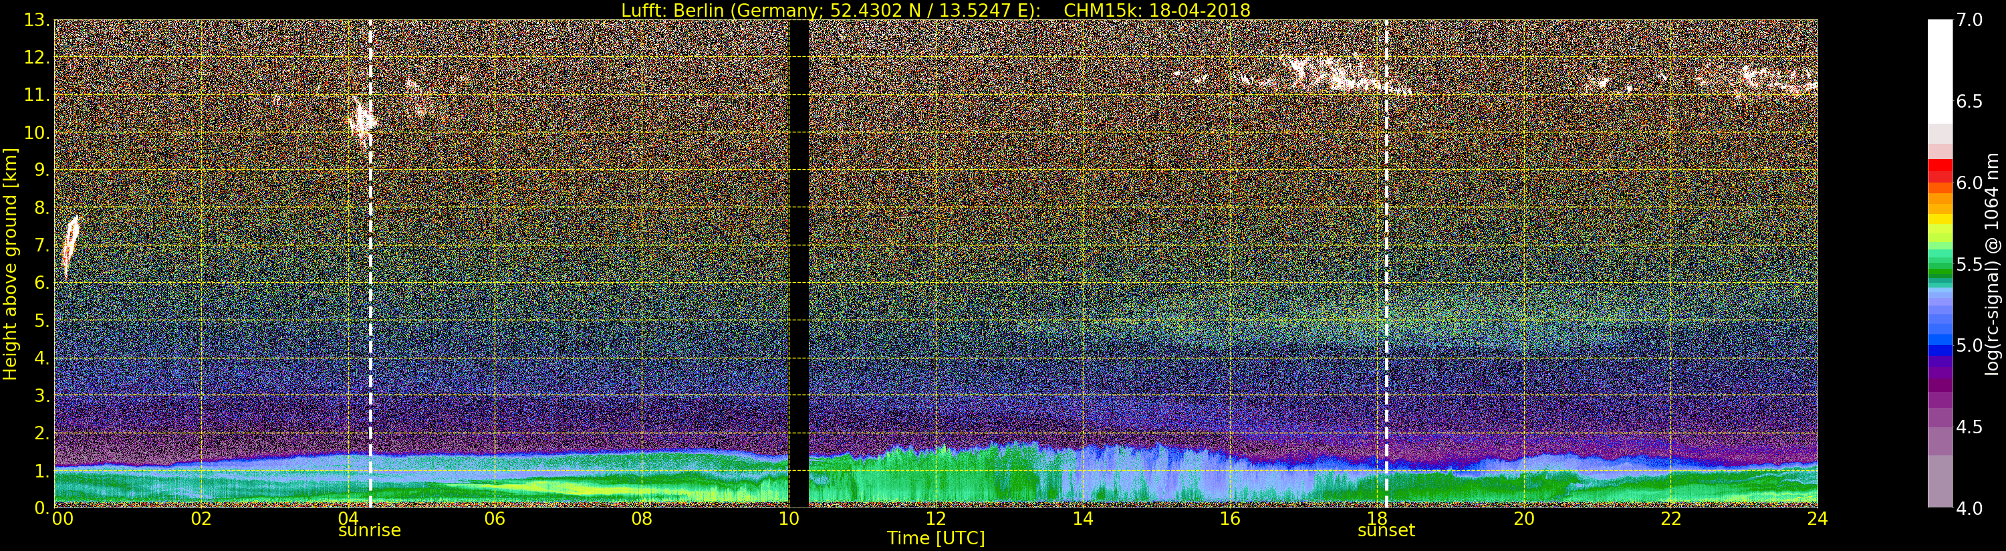Select the white dashed sunrise marker line

coord(370,263)
